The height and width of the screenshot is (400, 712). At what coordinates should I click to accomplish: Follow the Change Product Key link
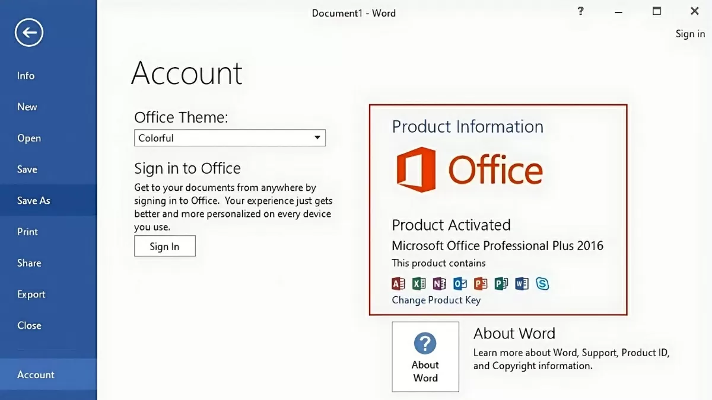pyautogui.click(x=436, y=300)
